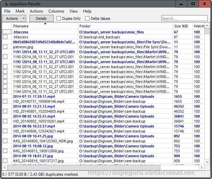Open the View menu
The width and height of the screenshot is (212, 179).
pos(74,11)
